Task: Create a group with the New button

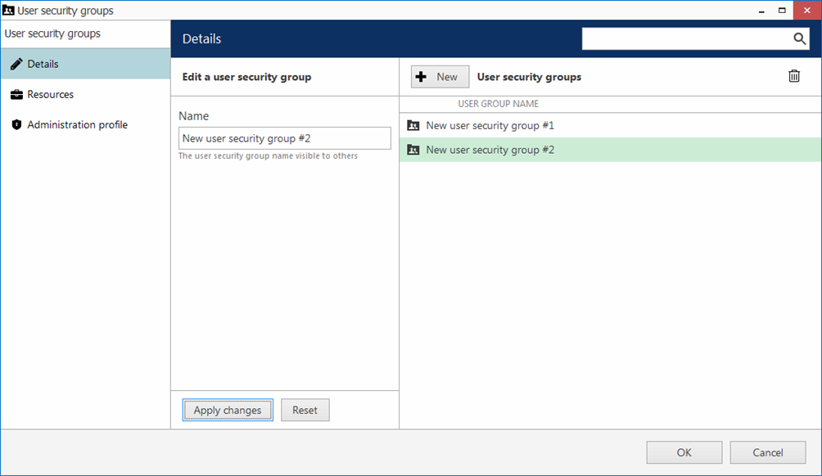Action: pos(440,77)
